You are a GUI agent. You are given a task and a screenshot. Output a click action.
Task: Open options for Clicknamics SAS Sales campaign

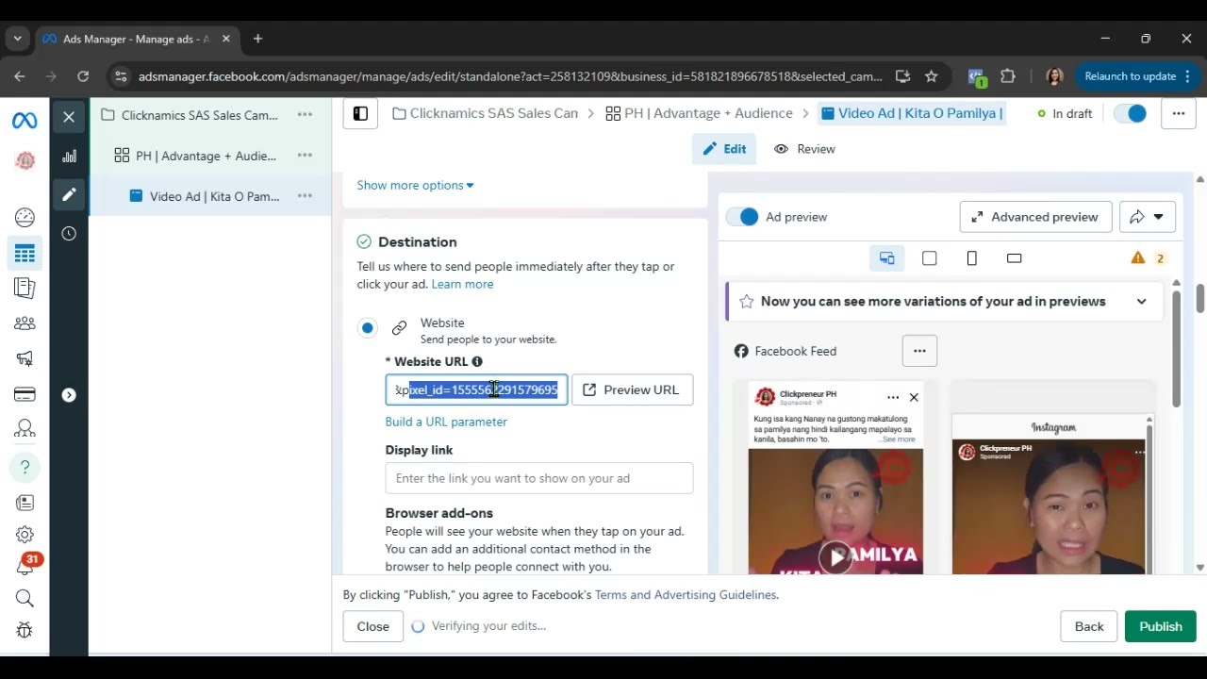[305, 115]
